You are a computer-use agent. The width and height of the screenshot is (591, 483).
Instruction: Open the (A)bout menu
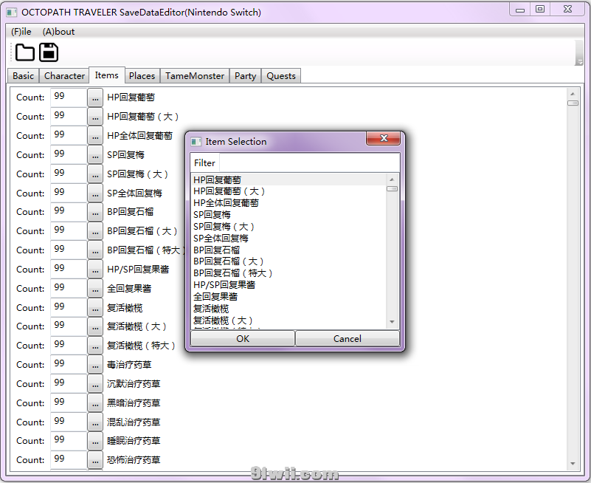[58, 32]
